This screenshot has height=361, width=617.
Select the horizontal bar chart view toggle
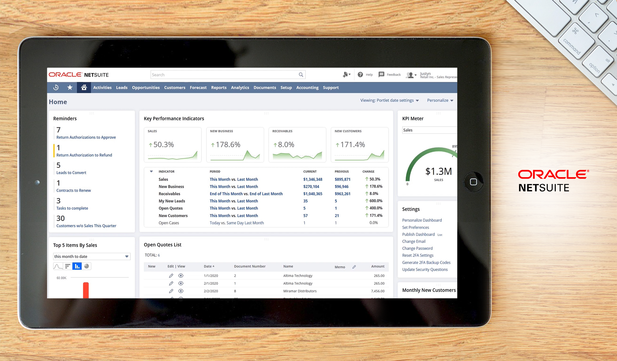68,266
